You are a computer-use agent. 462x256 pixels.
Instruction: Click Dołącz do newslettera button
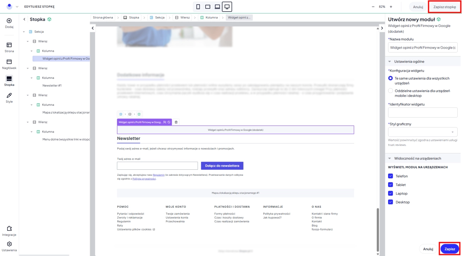tap(222, 166)
